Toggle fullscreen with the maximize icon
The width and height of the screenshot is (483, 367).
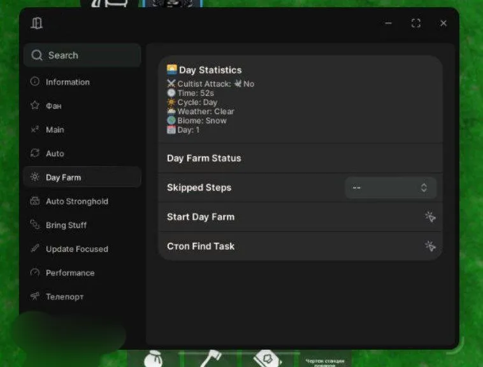(x=416, y=24)
